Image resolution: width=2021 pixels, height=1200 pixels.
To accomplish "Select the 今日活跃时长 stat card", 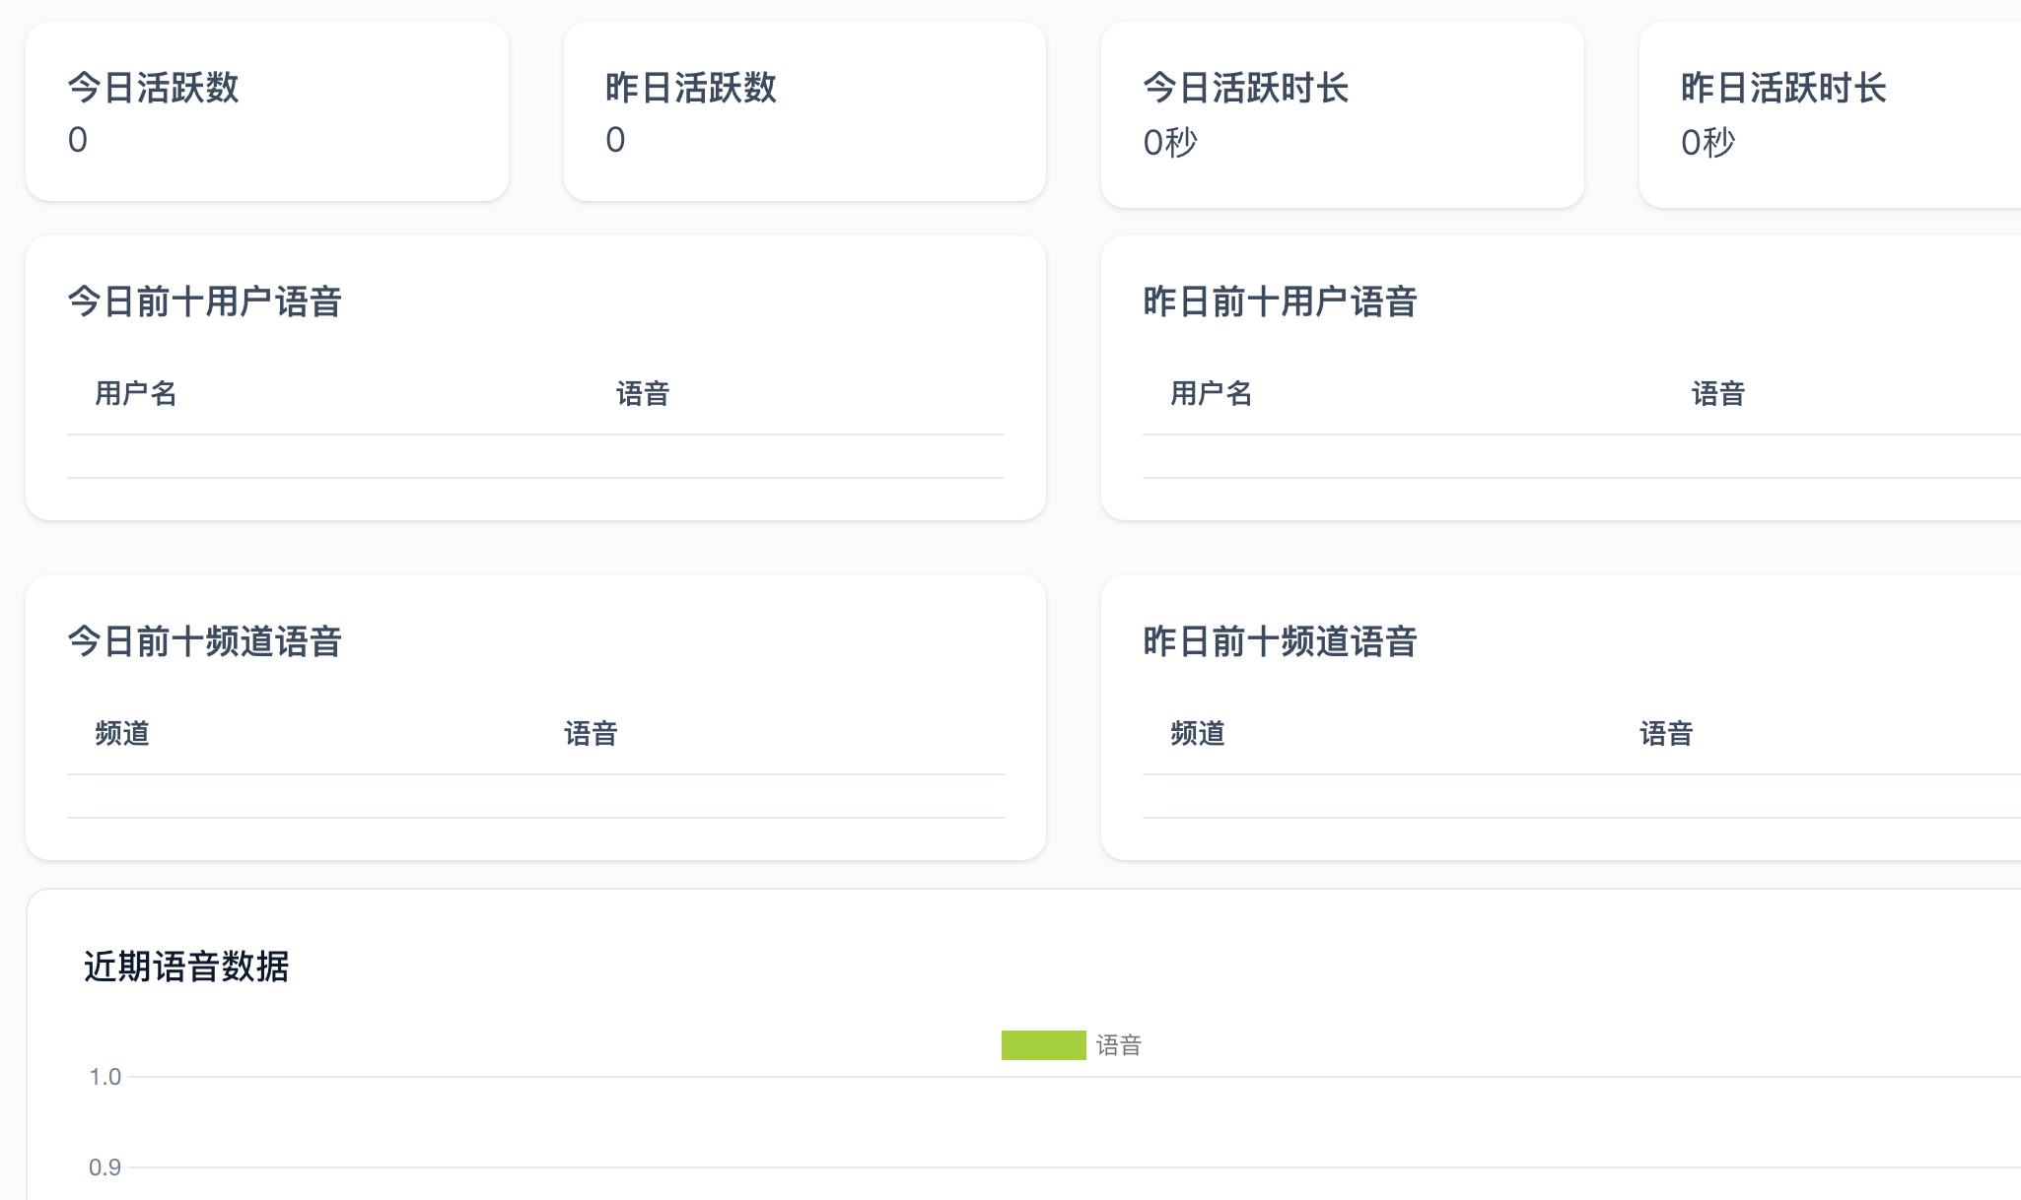I will point(1342,114).
